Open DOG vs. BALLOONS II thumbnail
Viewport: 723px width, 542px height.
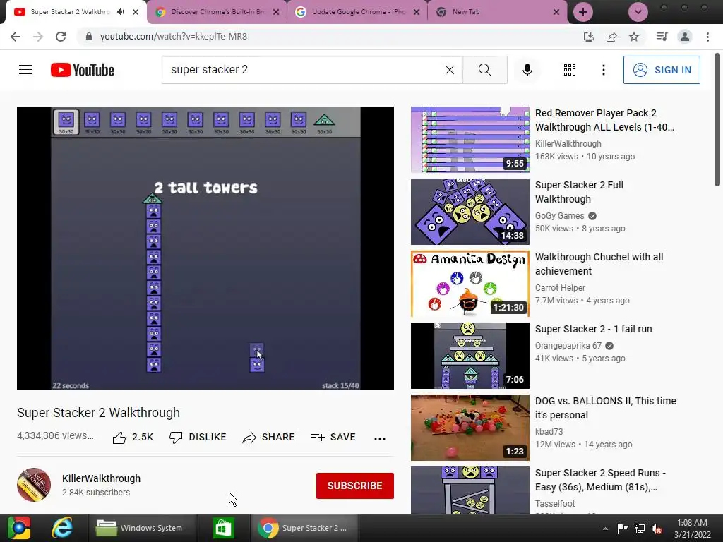pyautogui.click(x=470, y=427)
